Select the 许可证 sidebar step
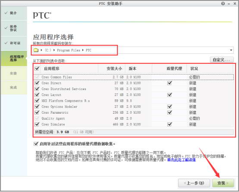Screen dimensions: 239x192 [14, 43]
